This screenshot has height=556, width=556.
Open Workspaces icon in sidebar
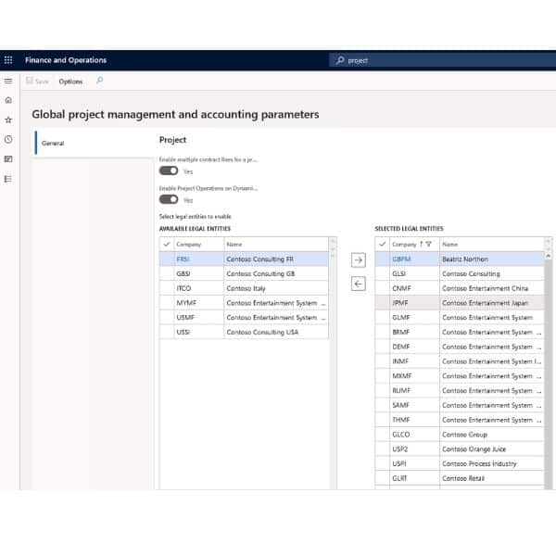click(x=8, y=158)
